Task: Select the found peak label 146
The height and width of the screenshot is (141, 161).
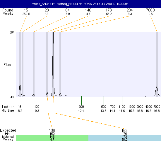Action: tap(88, 10)
